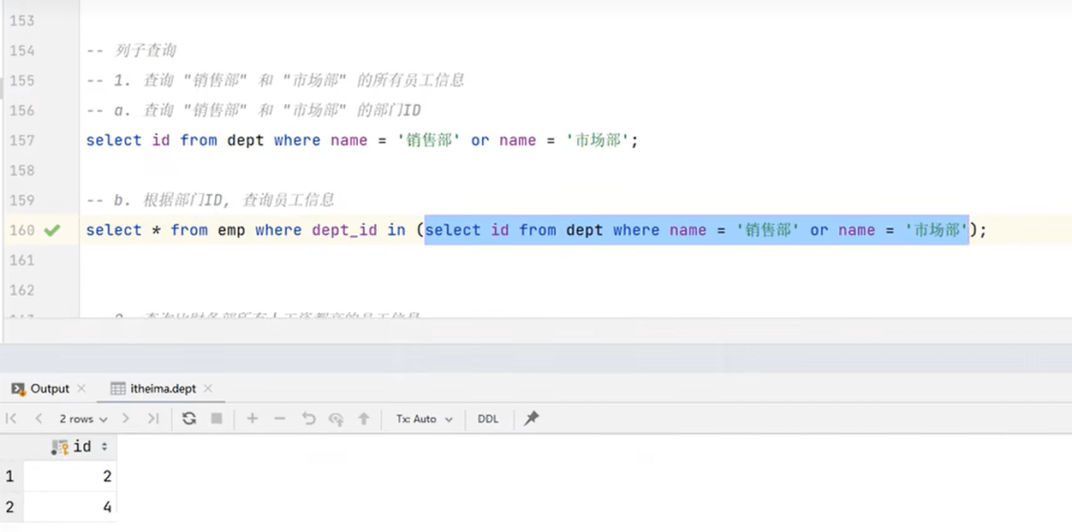Add a new row with plus icon
This screenshot has height=532, width=1072.
click(x=252, y=418)
